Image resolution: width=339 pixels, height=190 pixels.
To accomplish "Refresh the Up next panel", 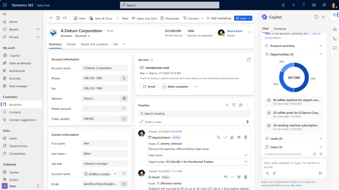I will [x=249, y=60].
